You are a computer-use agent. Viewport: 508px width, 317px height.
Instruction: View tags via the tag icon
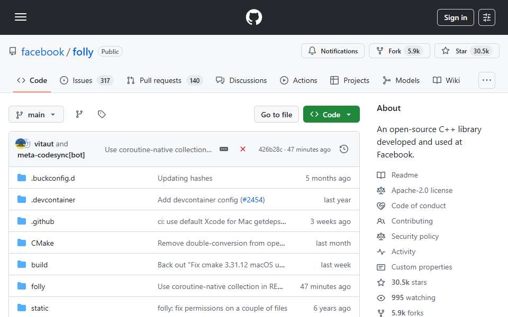click(x=102, y=114)
